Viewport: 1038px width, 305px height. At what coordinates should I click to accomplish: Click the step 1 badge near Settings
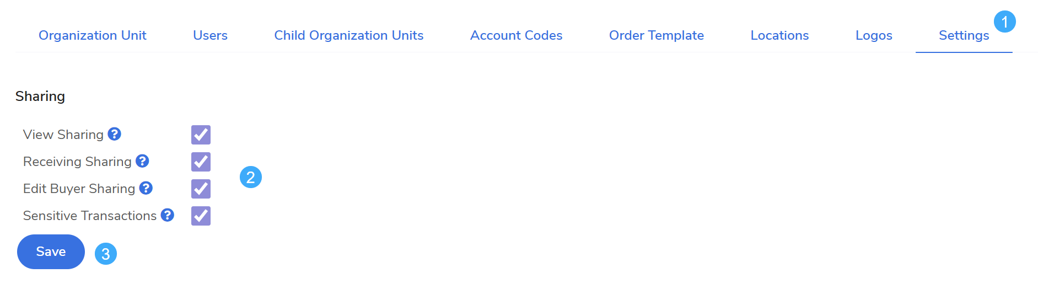click(1004, 22)
